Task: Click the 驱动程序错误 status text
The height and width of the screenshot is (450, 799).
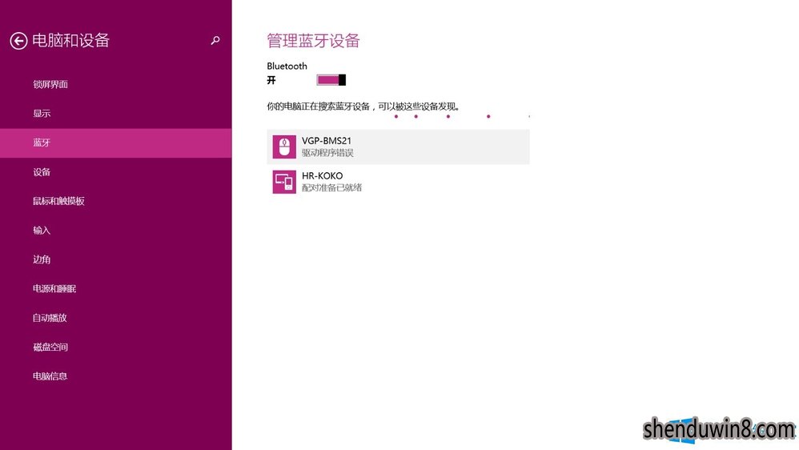Action: point(327,152)
